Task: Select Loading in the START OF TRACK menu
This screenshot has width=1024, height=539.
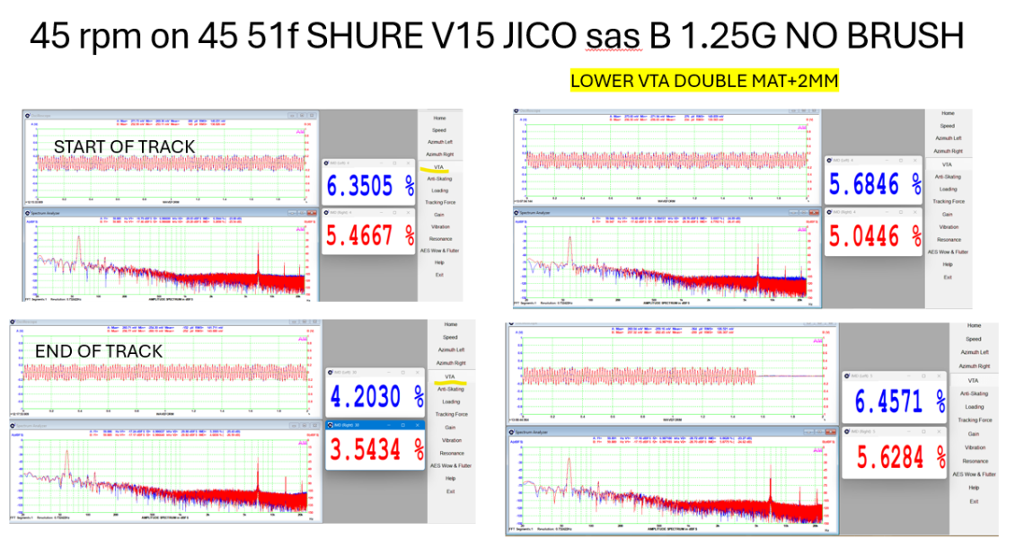Action: (x=439, y=190)
